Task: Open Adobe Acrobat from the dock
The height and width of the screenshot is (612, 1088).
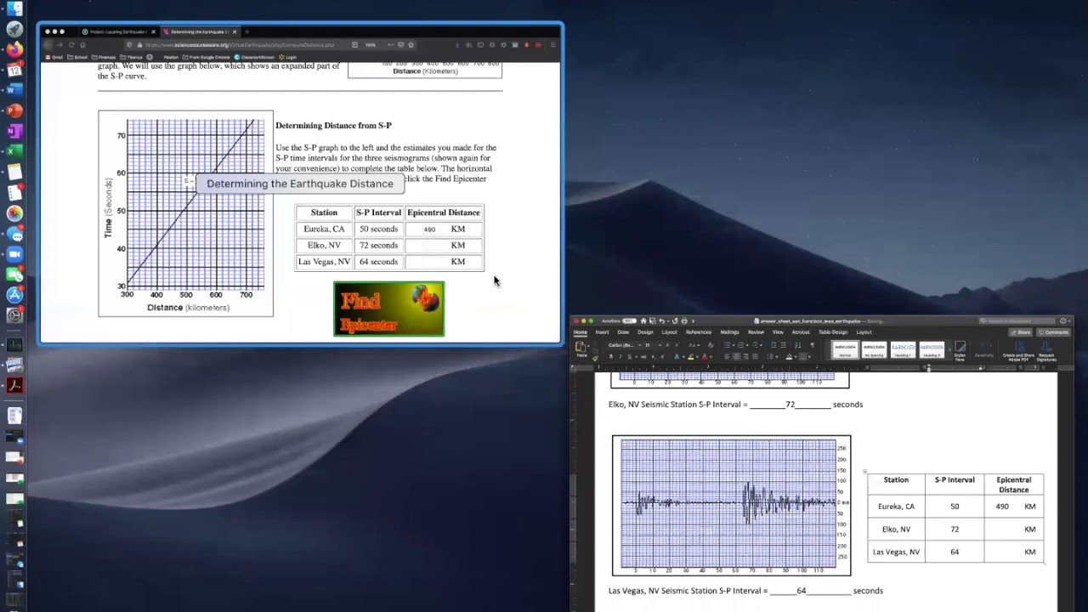Action: point(14,385)
